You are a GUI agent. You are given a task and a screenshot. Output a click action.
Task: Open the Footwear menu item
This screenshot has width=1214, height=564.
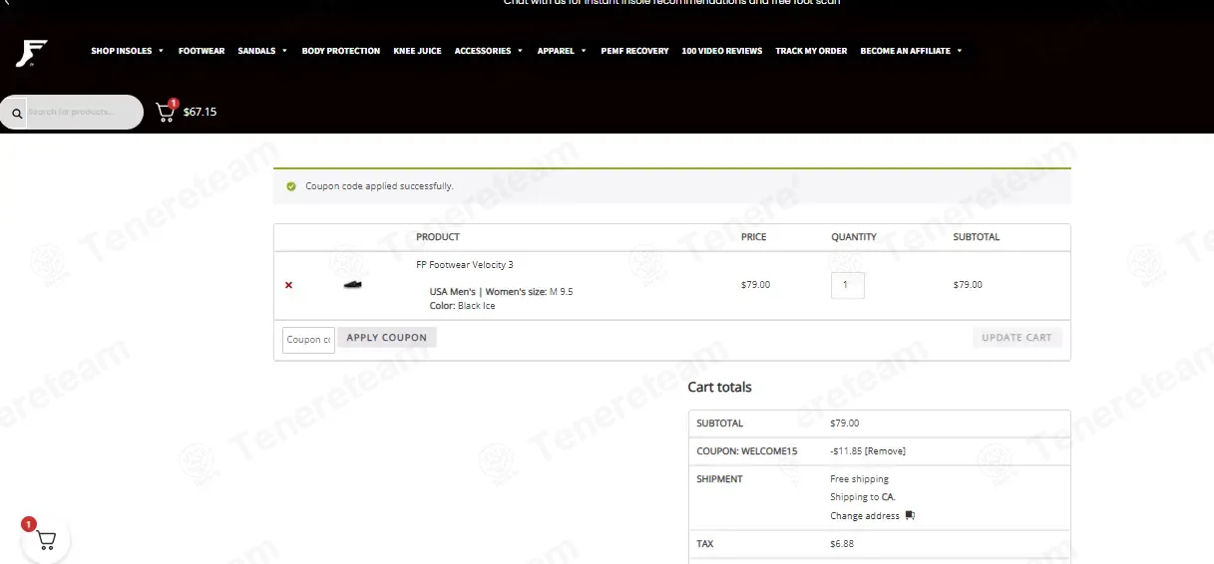click(202, 51)
